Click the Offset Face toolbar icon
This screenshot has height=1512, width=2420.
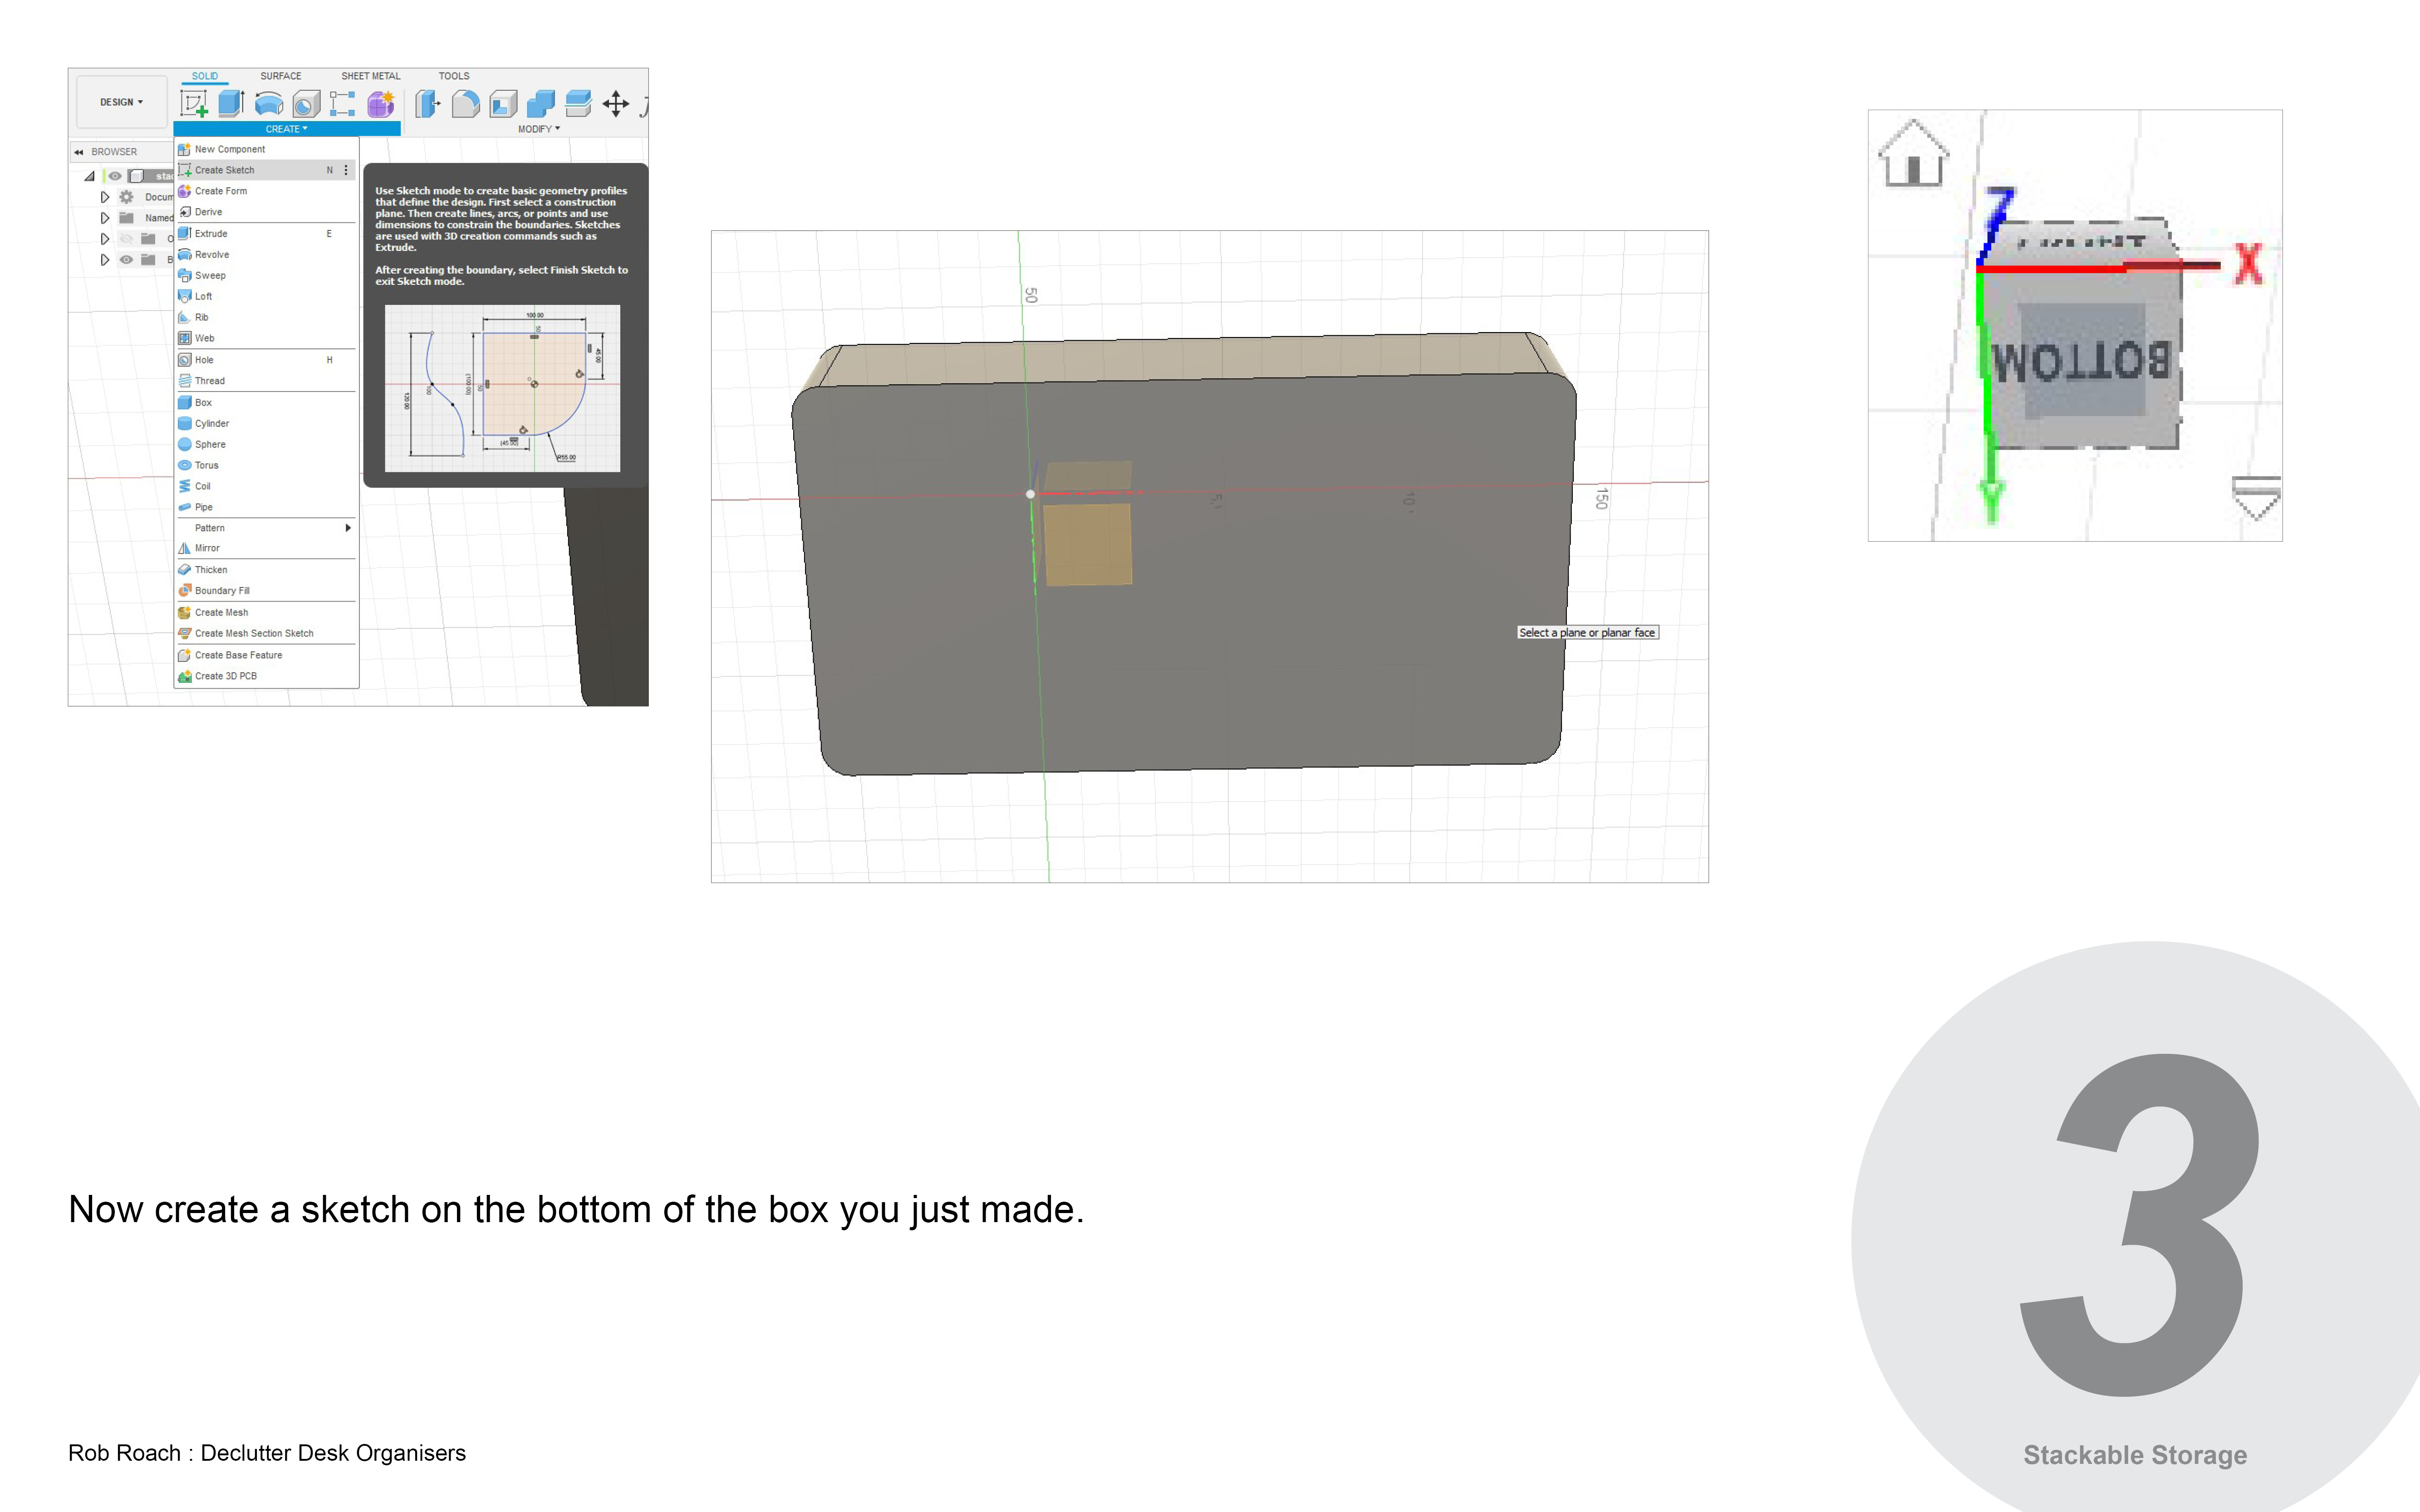point(578,103)
